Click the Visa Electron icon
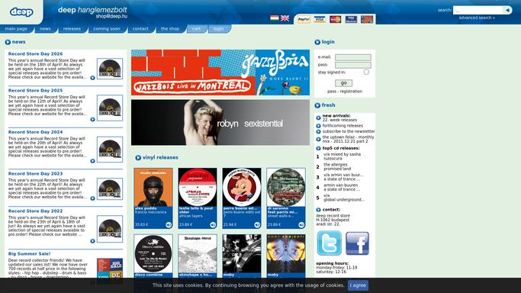 351,20
